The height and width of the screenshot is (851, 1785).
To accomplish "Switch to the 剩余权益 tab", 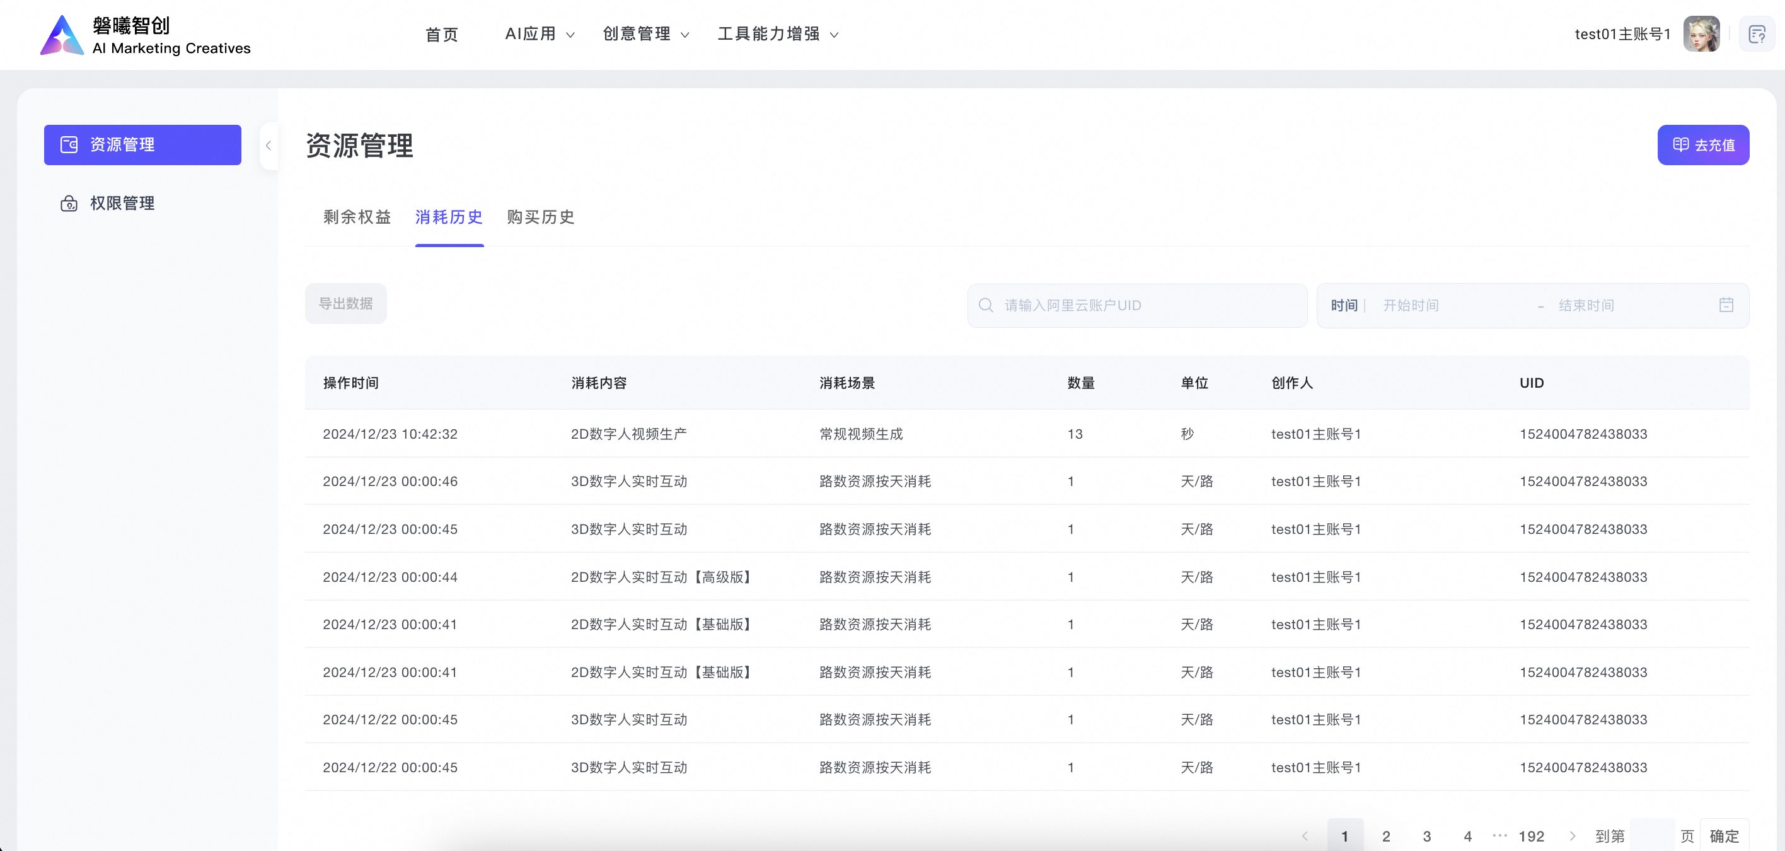I will (x=357, y=217).
